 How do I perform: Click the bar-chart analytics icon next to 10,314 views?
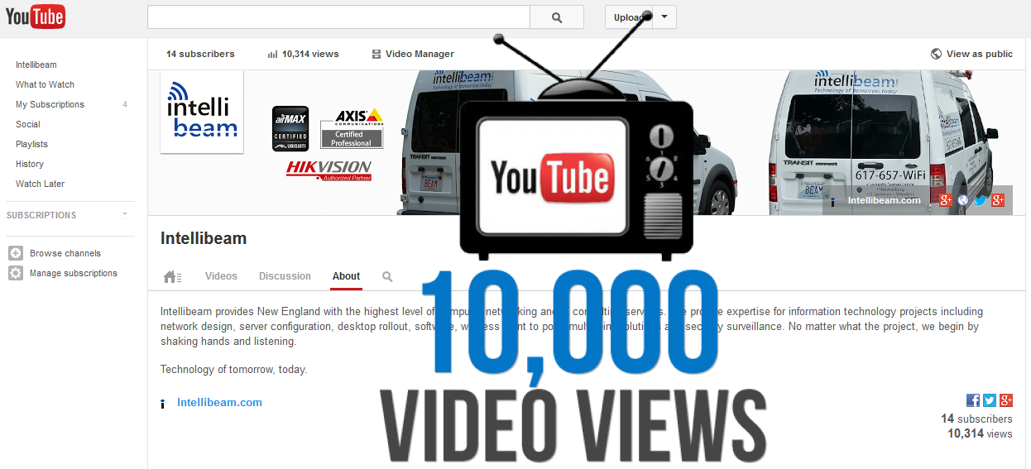pos(273,54)
